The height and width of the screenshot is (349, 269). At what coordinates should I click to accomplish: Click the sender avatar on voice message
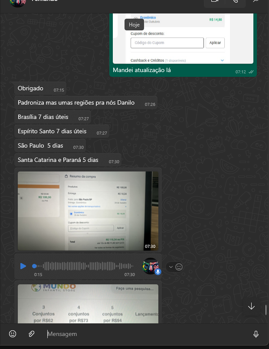pyautogui.click(x=151, y=266)
